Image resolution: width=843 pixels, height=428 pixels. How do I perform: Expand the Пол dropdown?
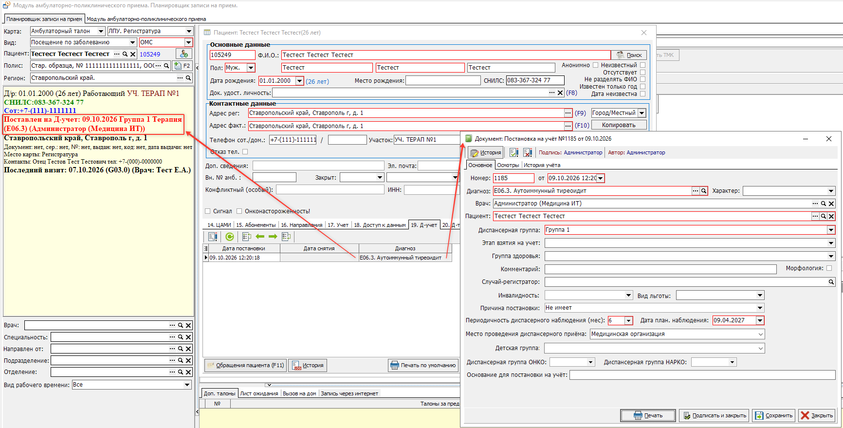251,68
